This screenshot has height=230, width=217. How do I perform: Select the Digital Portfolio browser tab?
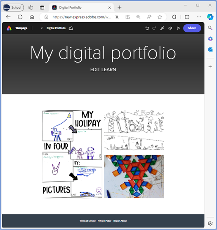[x=82, y=7]
